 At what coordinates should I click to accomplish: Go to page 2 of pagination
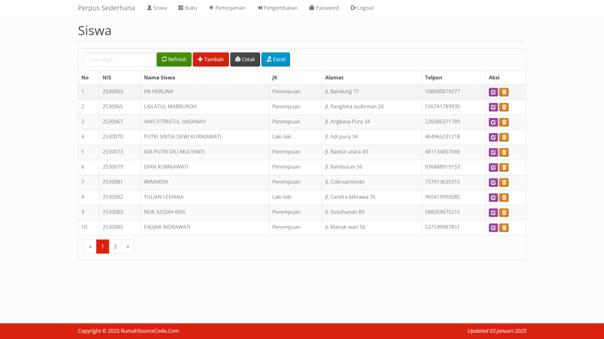pyautogui.click(x=115, y=247)
